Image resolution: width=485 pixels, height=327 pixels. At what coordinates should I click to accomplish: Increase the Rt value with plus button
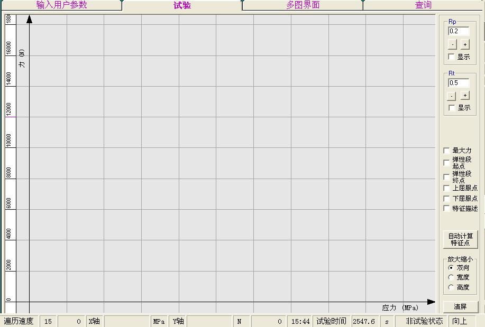click(464, 96)
